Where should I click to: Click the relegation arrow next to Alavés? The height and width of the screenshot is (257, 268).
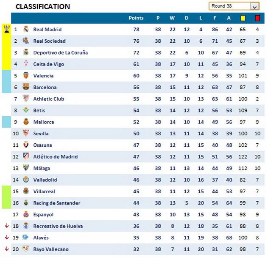6,238
